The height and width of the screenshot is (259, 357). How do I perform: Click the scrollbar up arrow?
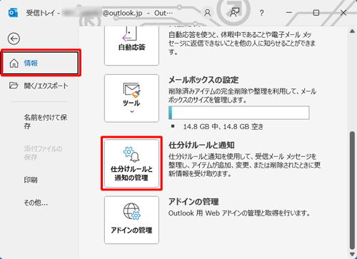tap(352, 31)
